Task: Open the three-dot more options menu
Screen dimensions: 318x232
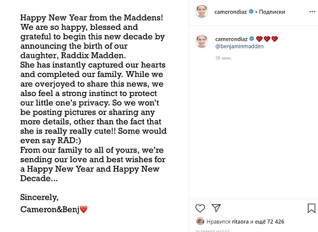Action: [x=312, y=11]
